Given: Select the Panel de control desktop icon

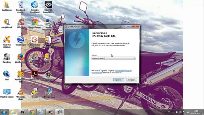Looking at the screenshot, I should pos(7,93).
